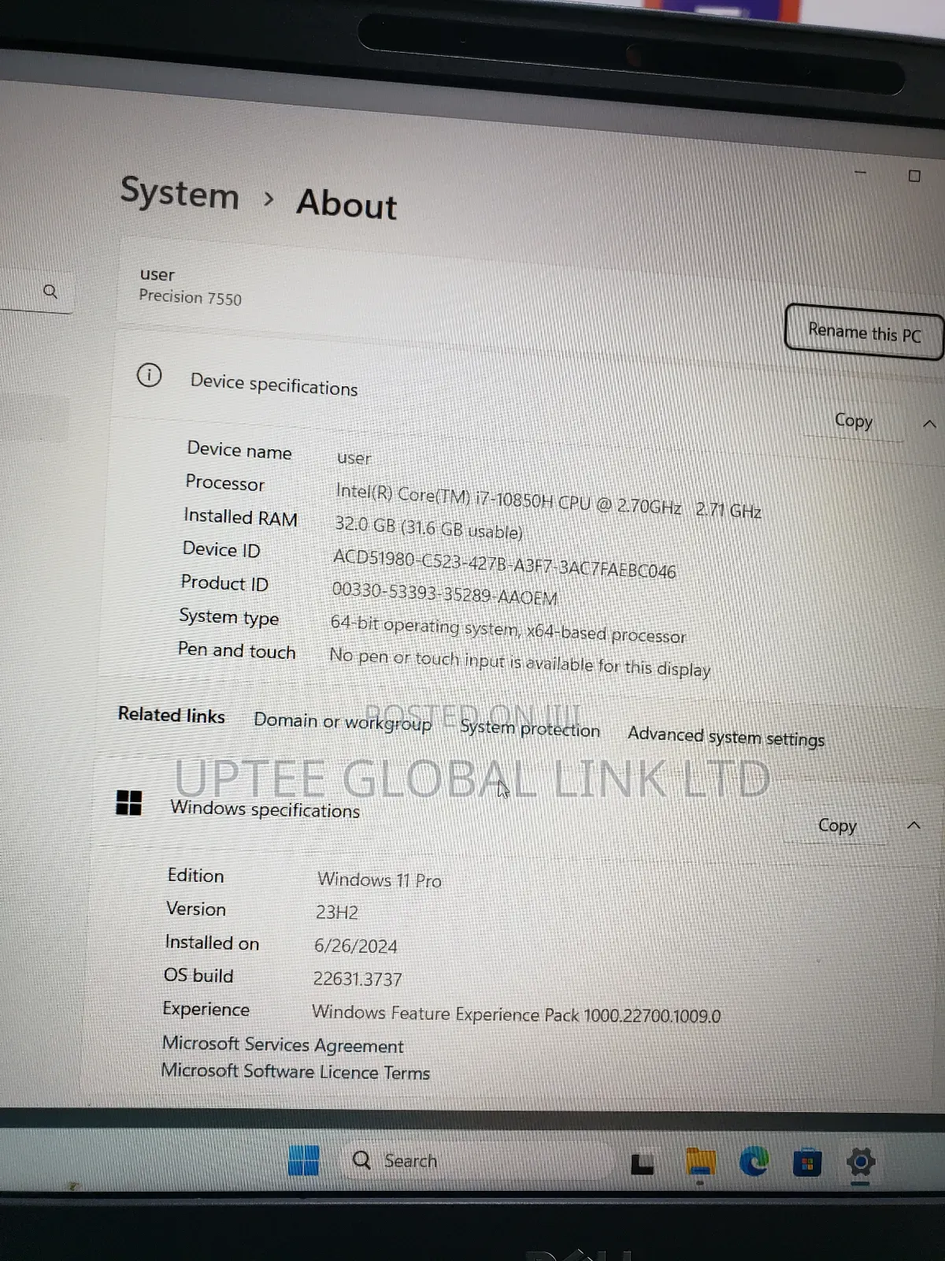945x1261 pixels.
Task: Select the 32.0 GB installed RAM value
Action: tap(428, 528)
